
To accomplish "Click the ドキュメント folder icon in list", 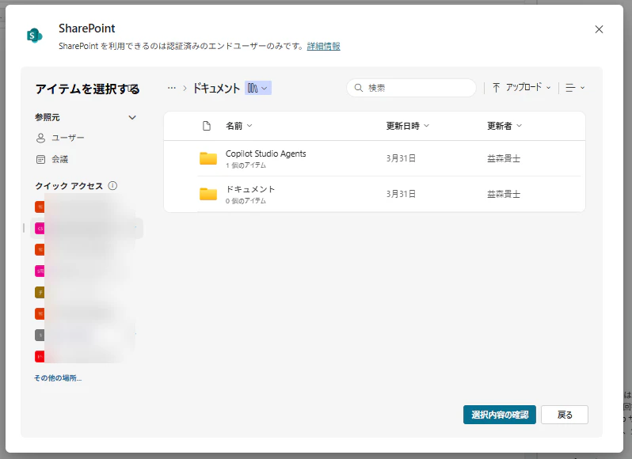I will (208, 194).
